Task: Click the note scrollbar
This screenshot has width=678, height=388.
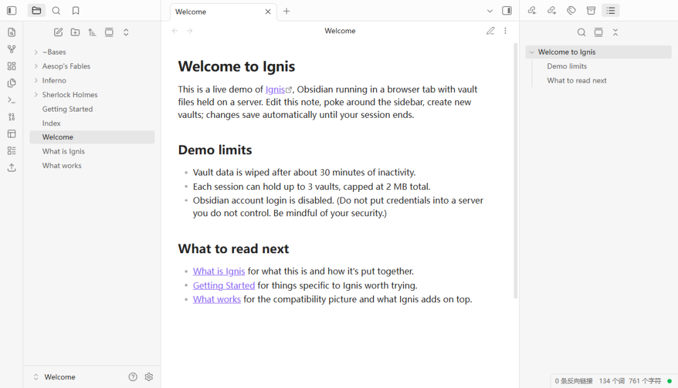Action: point(515,170)
